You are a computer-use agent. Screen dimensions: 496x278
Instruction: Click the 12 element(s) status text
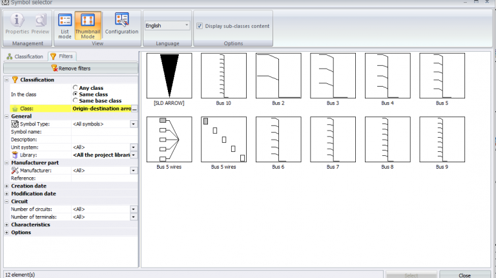pos(20,275)
